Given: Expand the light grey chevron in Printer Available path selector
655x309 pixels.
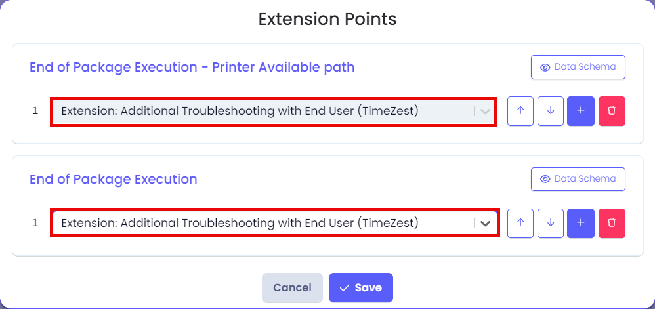Looking at the screenshot, I should pyautogui.click(x=485, y=112).
